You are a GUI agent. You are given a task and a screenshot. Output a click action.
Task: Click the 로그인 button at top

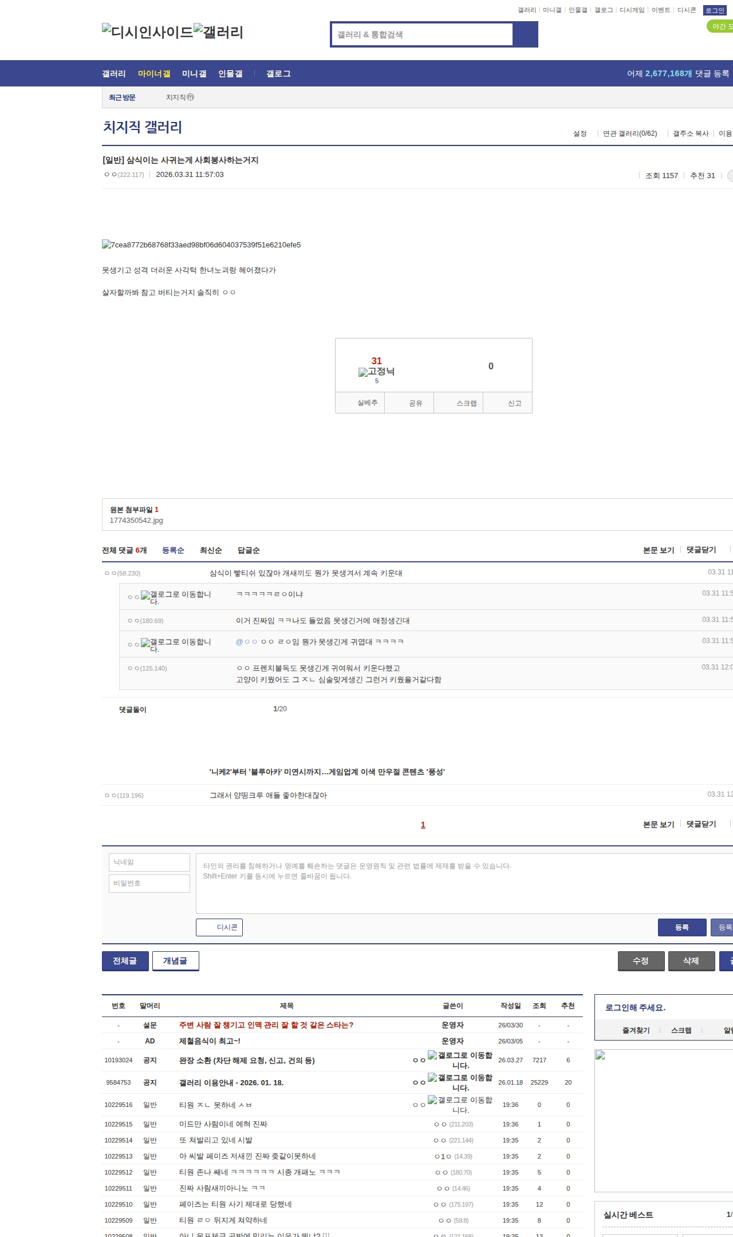714,10
